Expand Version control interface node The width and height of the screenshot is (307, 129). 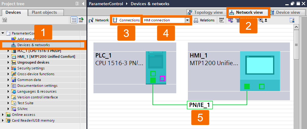tap(8, 97)
